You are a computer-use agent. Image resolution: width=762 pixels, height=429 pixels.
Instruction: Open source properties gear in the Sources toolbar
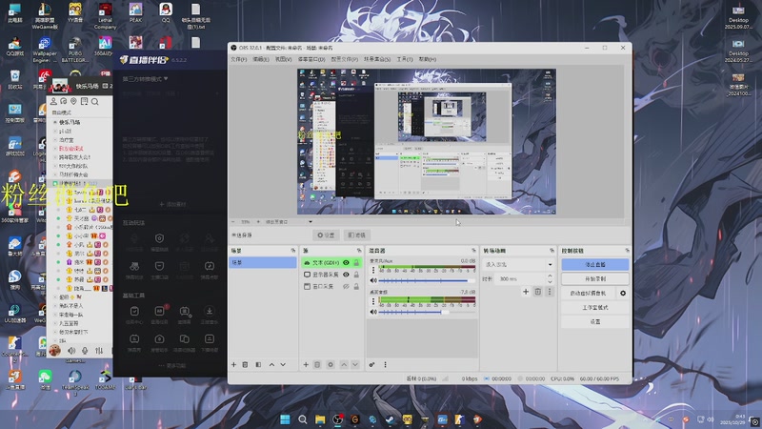pos(331,364)
